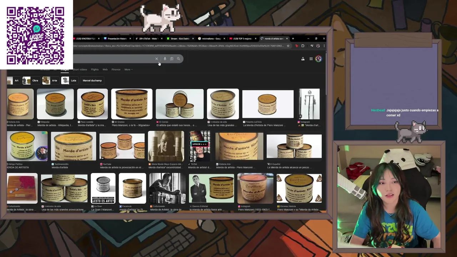This screenshot has height=257, width=457.
Task: Expand the More search filters dropdown
Action: point(128,70)
